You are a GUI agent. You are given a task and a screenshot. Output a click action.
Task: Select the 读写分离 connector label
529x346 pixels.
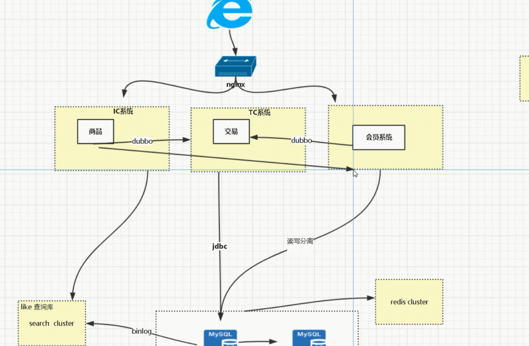(300, 241)
